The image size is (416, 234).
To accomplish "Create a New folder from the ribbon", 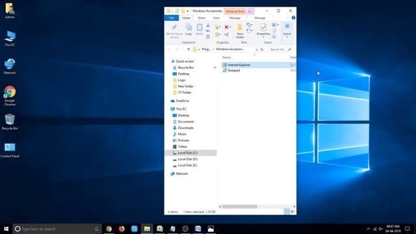I will tap(240, 31).
